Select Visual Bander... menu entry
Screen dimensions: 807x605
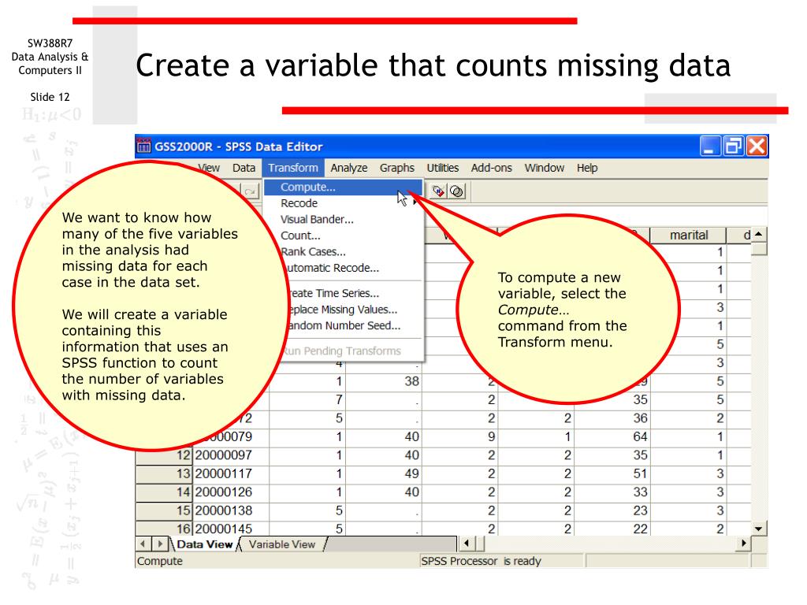click(344, 219)
